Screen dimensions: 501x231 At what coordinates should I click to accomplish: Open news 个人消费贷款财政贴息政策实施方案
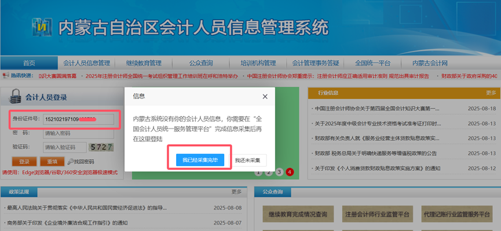378,168
